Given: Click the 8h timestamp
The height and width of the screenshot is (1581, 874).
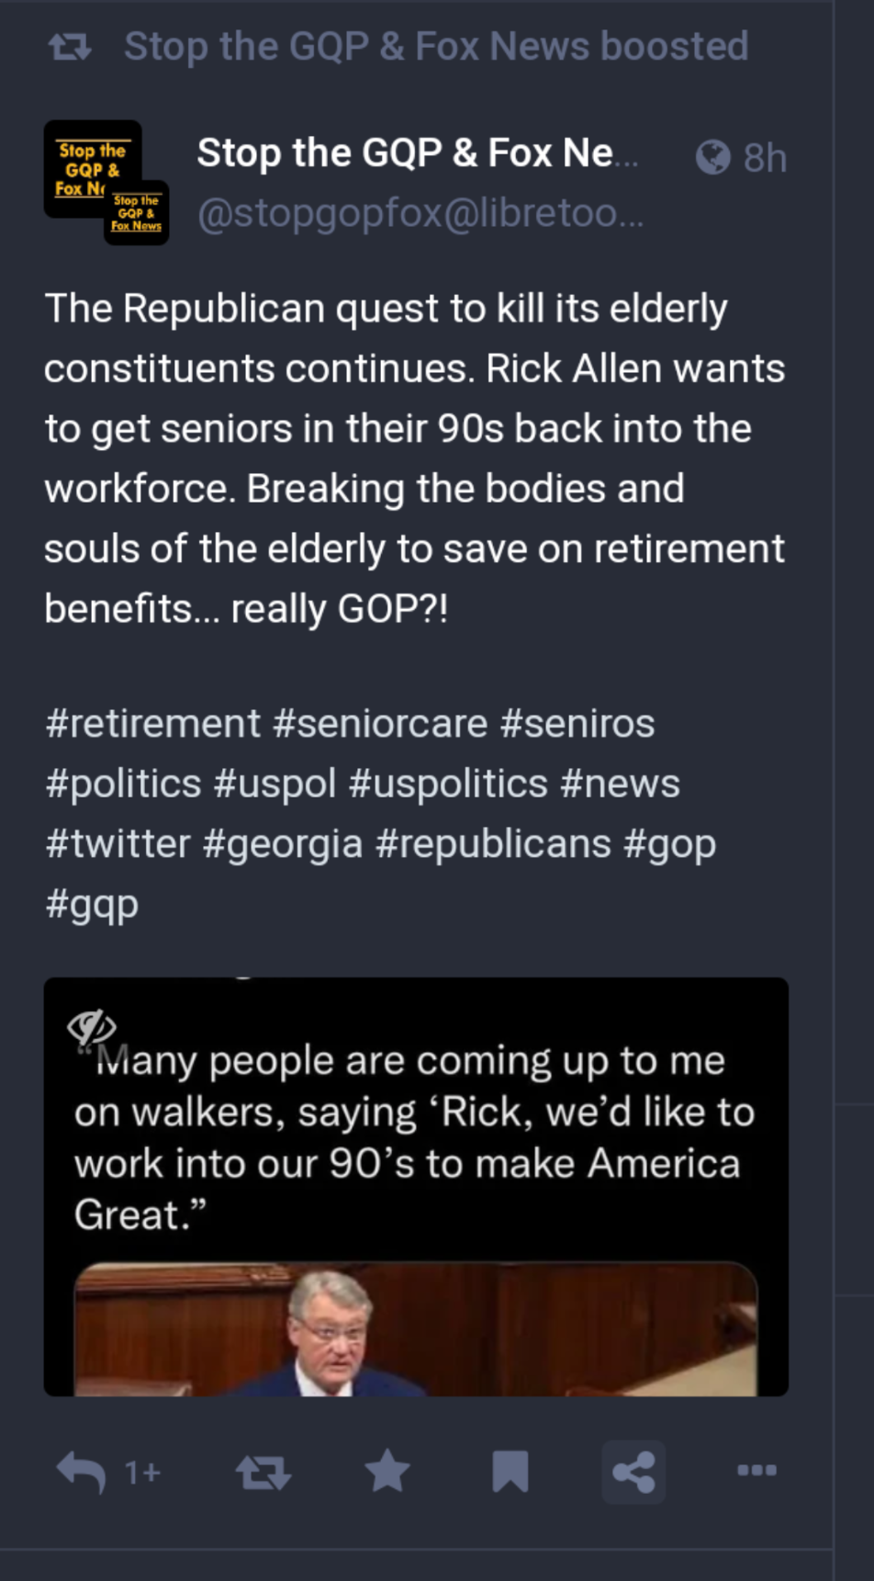Looking at the screenshot, I should point(765,158).
